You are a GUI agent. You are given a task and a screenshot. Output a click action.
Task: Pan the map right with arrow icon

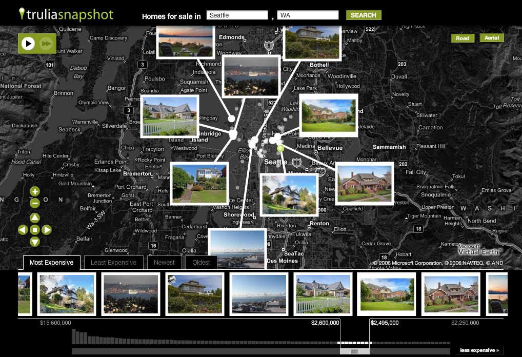click(x=47, y=230)
